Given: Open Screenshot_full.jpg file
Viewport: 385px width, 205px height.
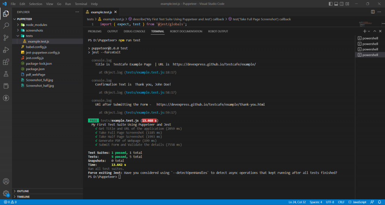Looking at the screenshot, I should pyautogui.click(x=39, y=80).
